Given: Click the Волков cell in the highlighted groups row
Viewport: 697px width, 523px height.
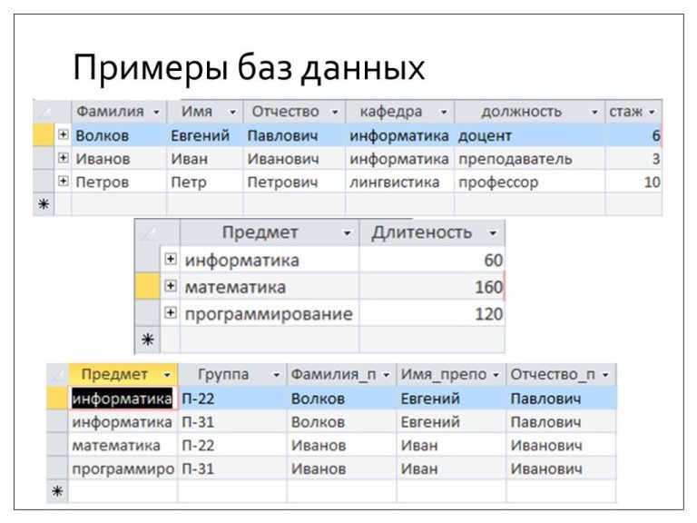Looking at the screenshot, I should (342, 399).
